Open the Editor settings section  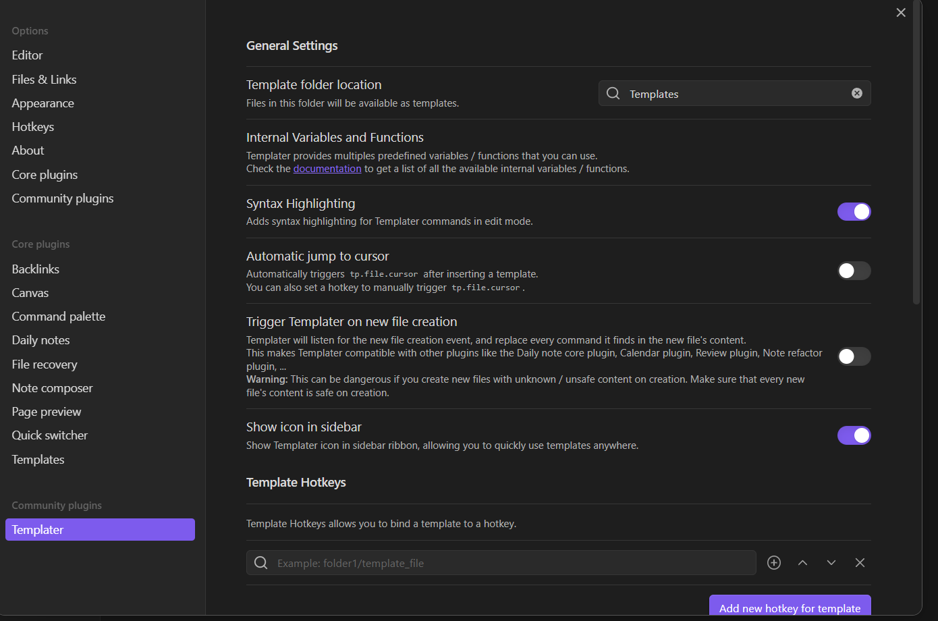(x=27, y=55)
